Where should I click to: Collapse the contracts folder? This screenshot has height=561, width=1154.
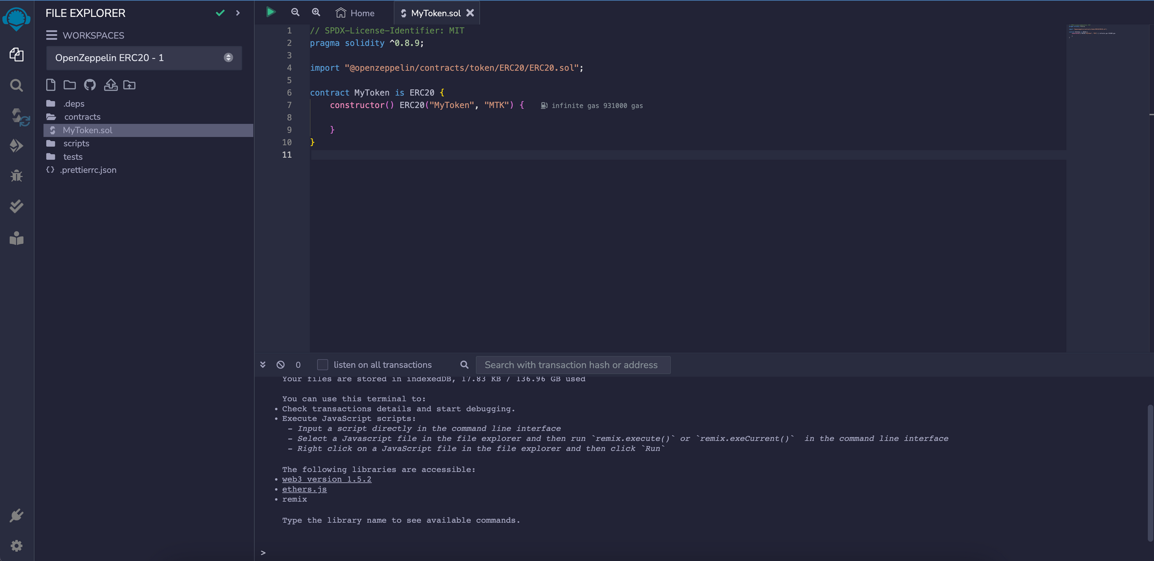(82, 116)
